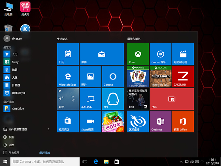
Task: Click the 最近添加 link beside 所有应用
Action: [x=45, y=153]
